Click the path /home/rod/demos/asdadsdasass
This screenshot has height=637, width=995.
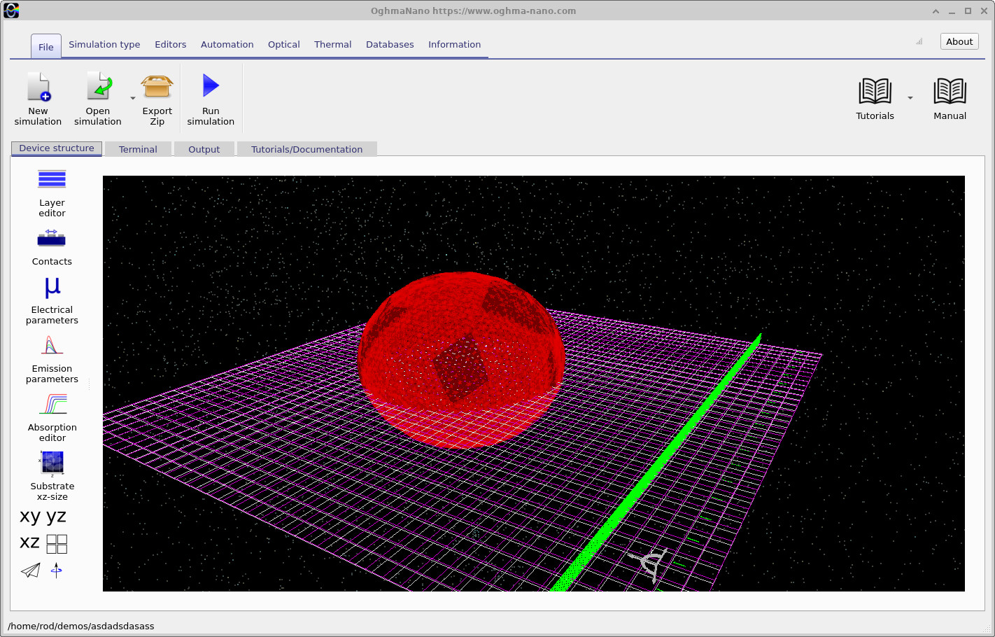tap(81, 626)
